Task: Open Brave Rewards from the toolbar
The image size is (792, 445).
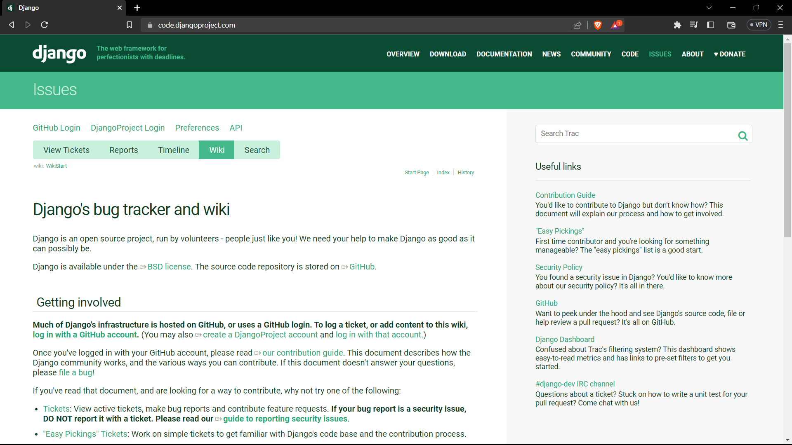Action: click(615, 25)
